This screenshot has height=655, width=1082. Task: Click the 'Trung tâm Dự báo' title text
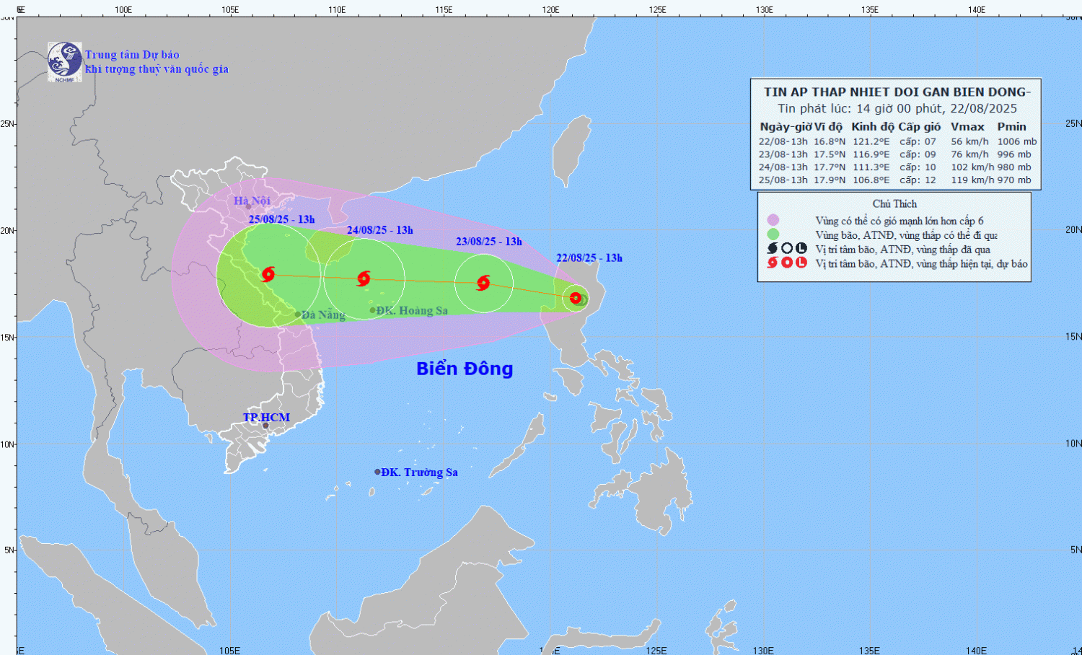pos(132,55)
